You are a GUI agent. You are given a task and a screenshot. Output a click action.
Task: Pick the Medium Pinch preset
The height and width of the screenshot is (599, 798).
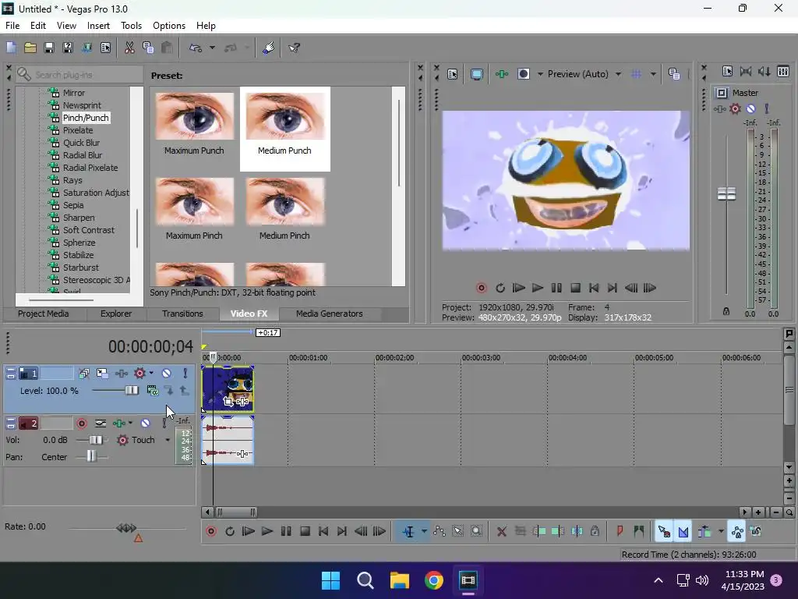[284, 209]
